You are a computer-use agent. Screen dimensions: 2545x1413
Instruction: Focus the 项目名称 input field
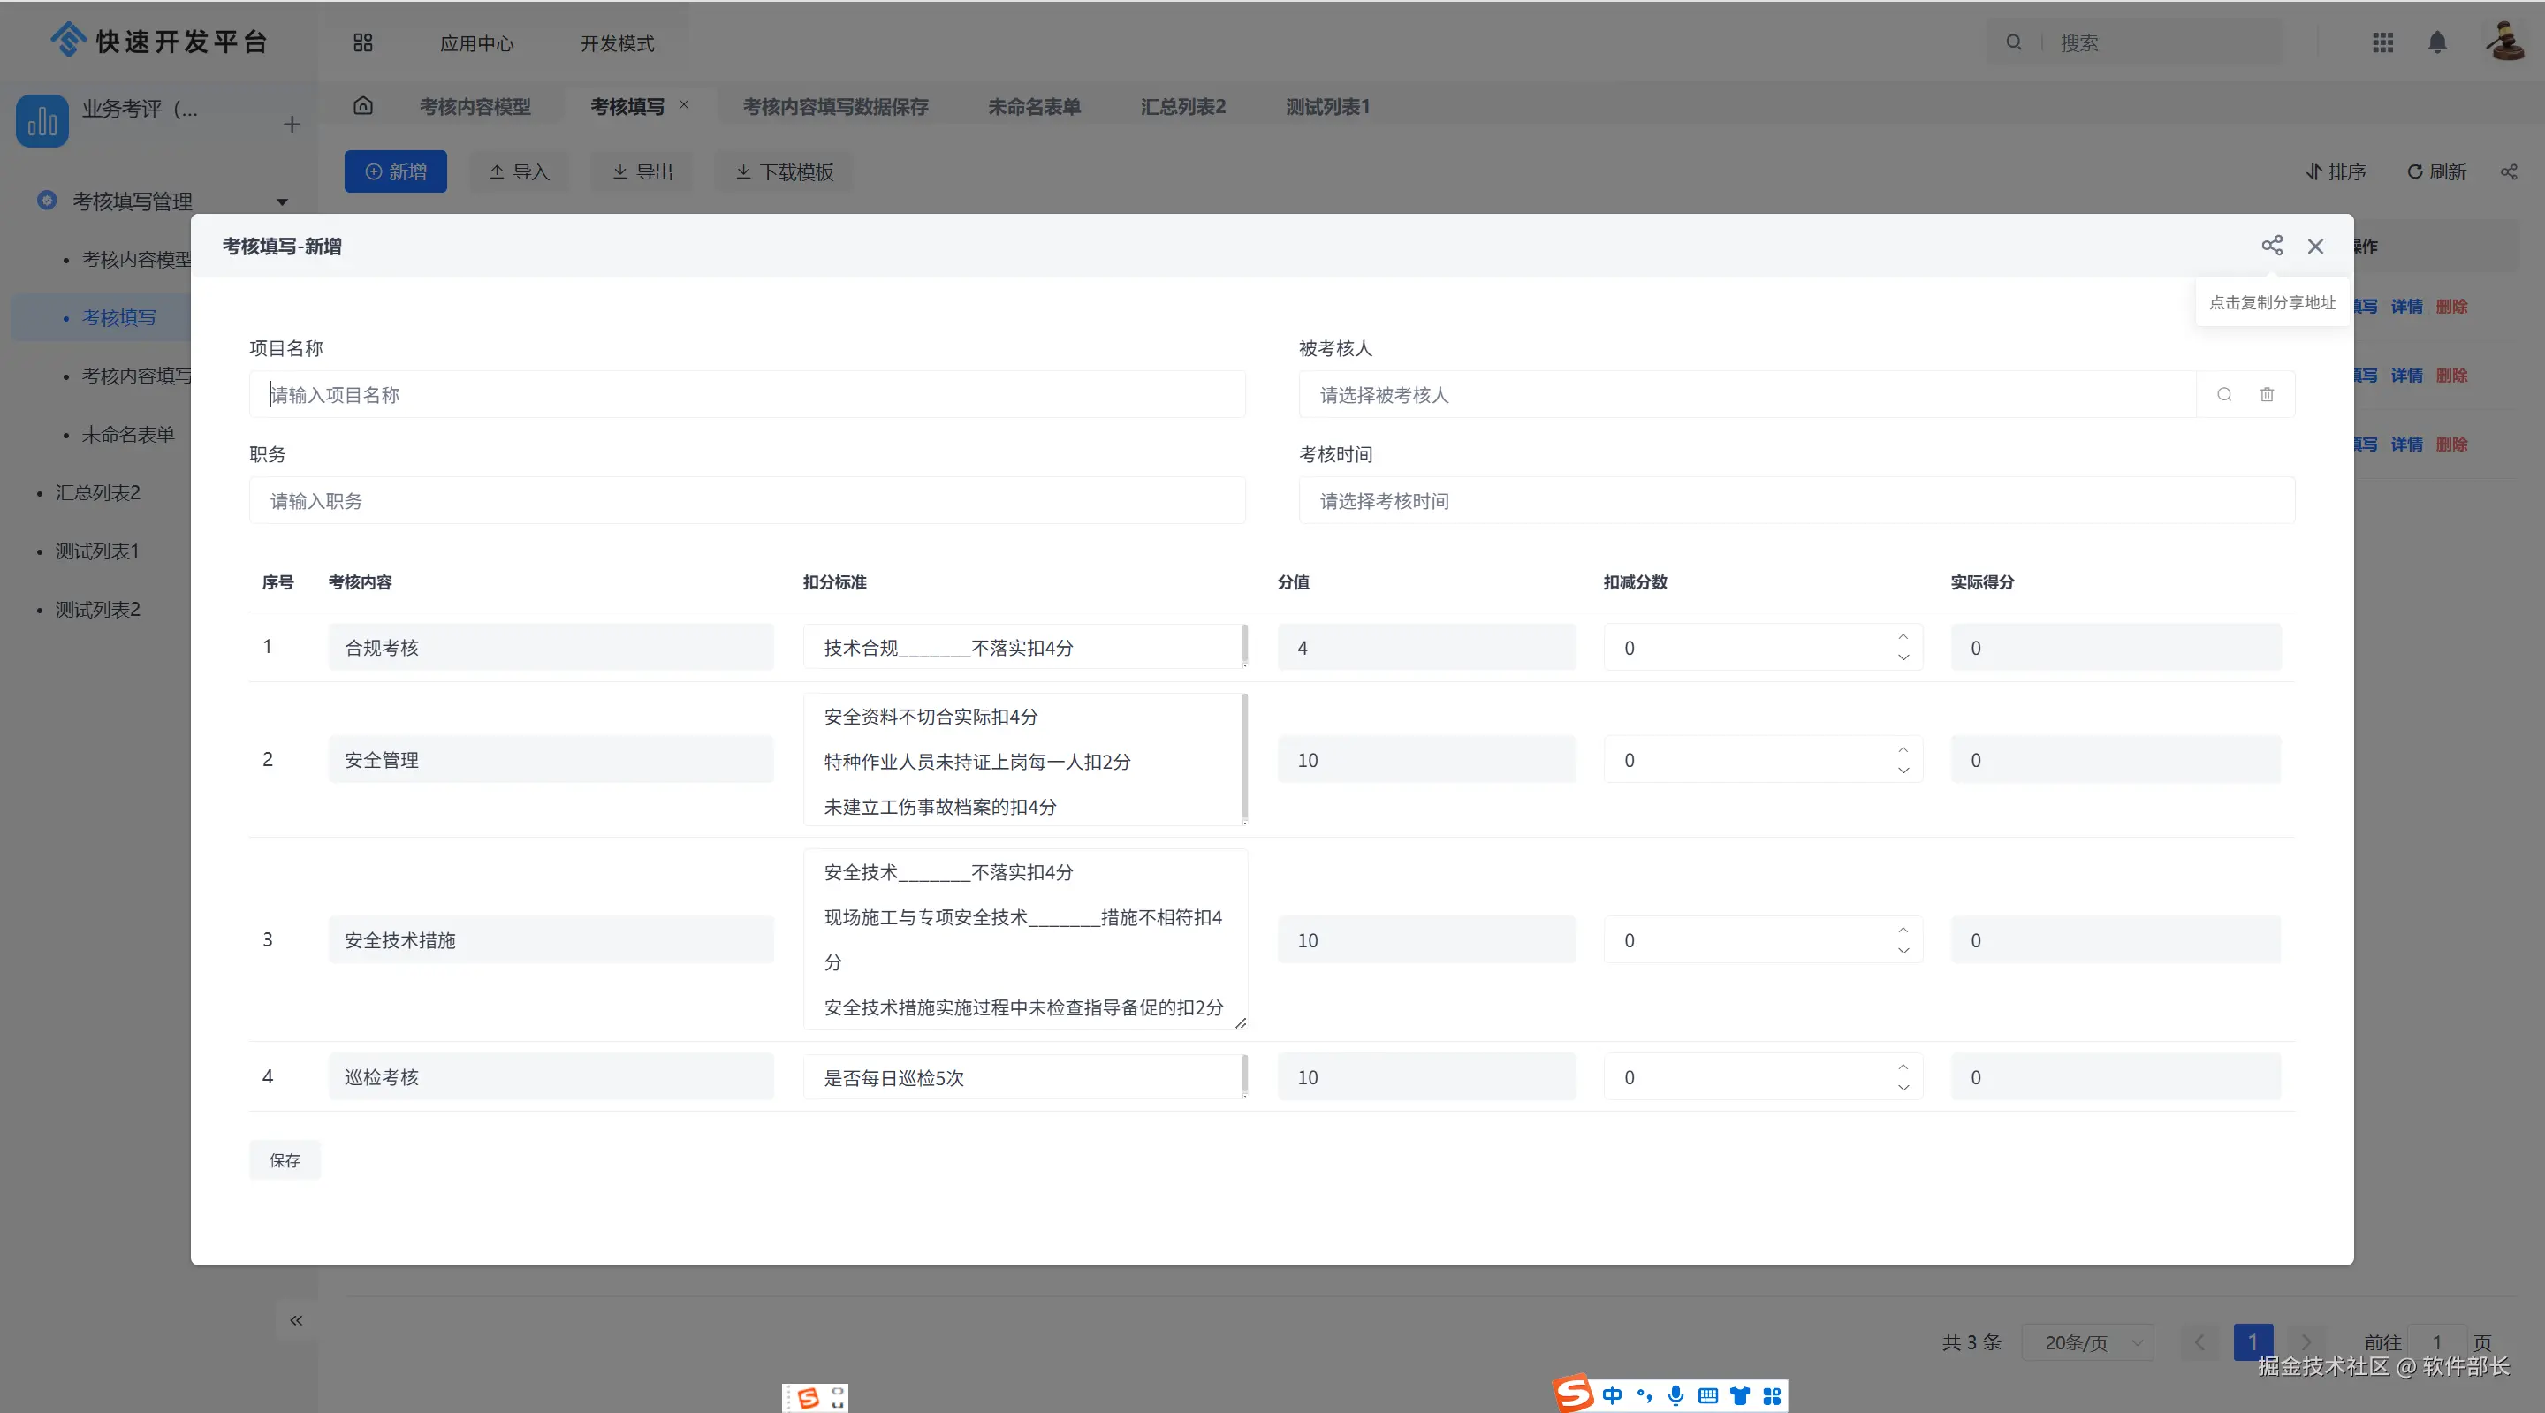coord(746,394)
